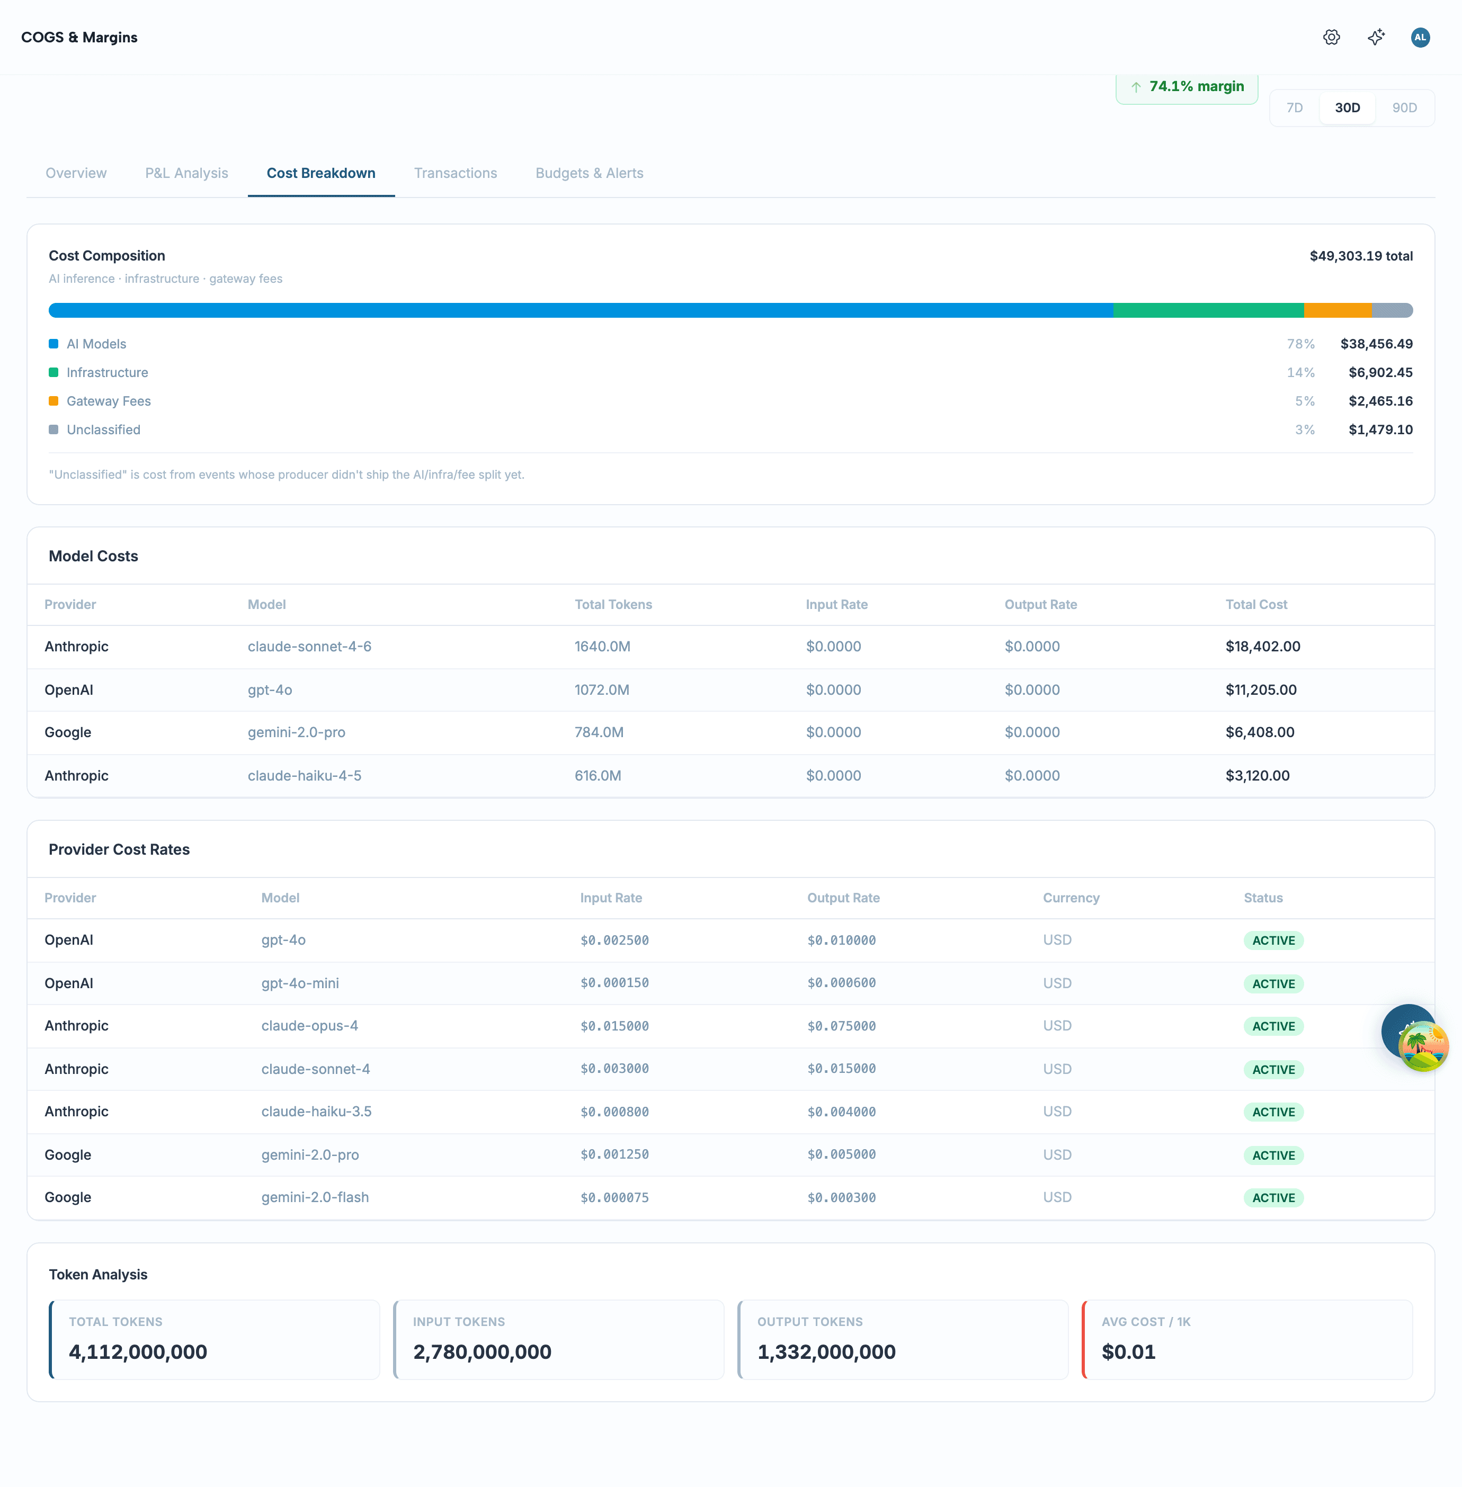Screen dimensions: 1462x1487
Task: Click the 616.0M total tokens cell
Action: coord(598,775)
